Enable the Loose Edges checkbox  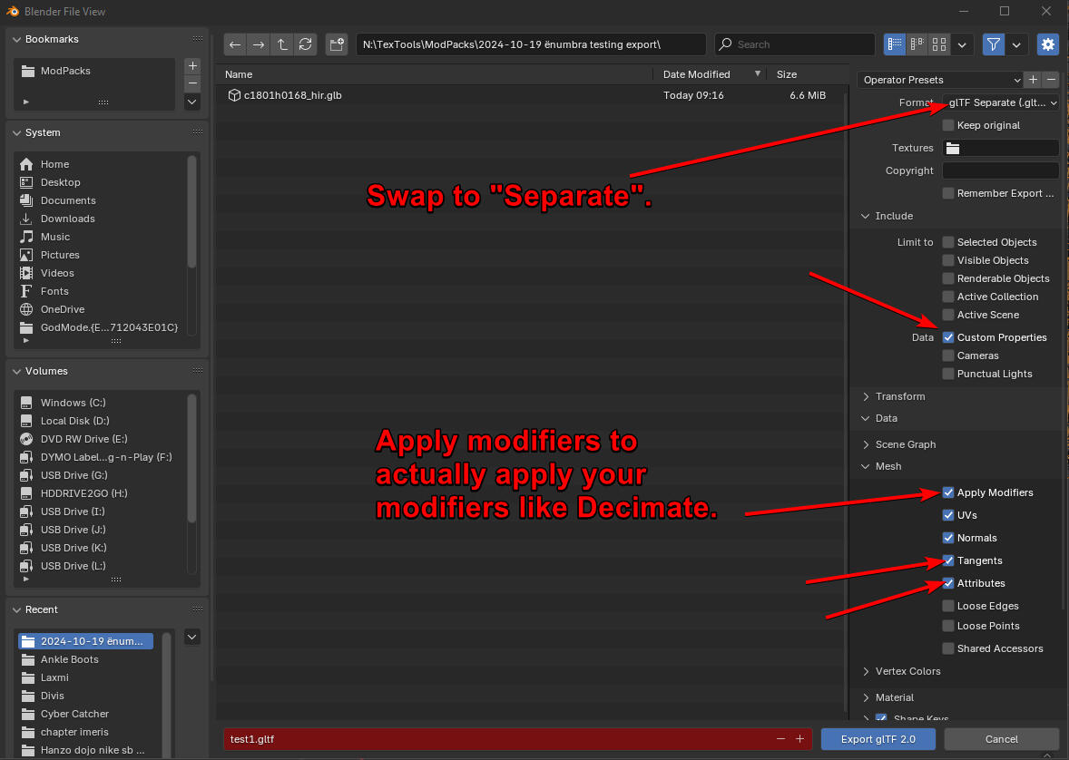coord(948,606)
